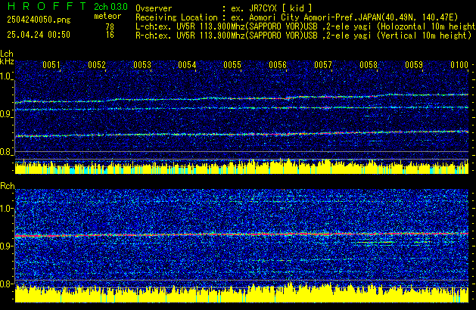Screen dimensions: 476x310
Task: Click the red signal trace in Rch spectrogram
Action: (x=241, y=234)
